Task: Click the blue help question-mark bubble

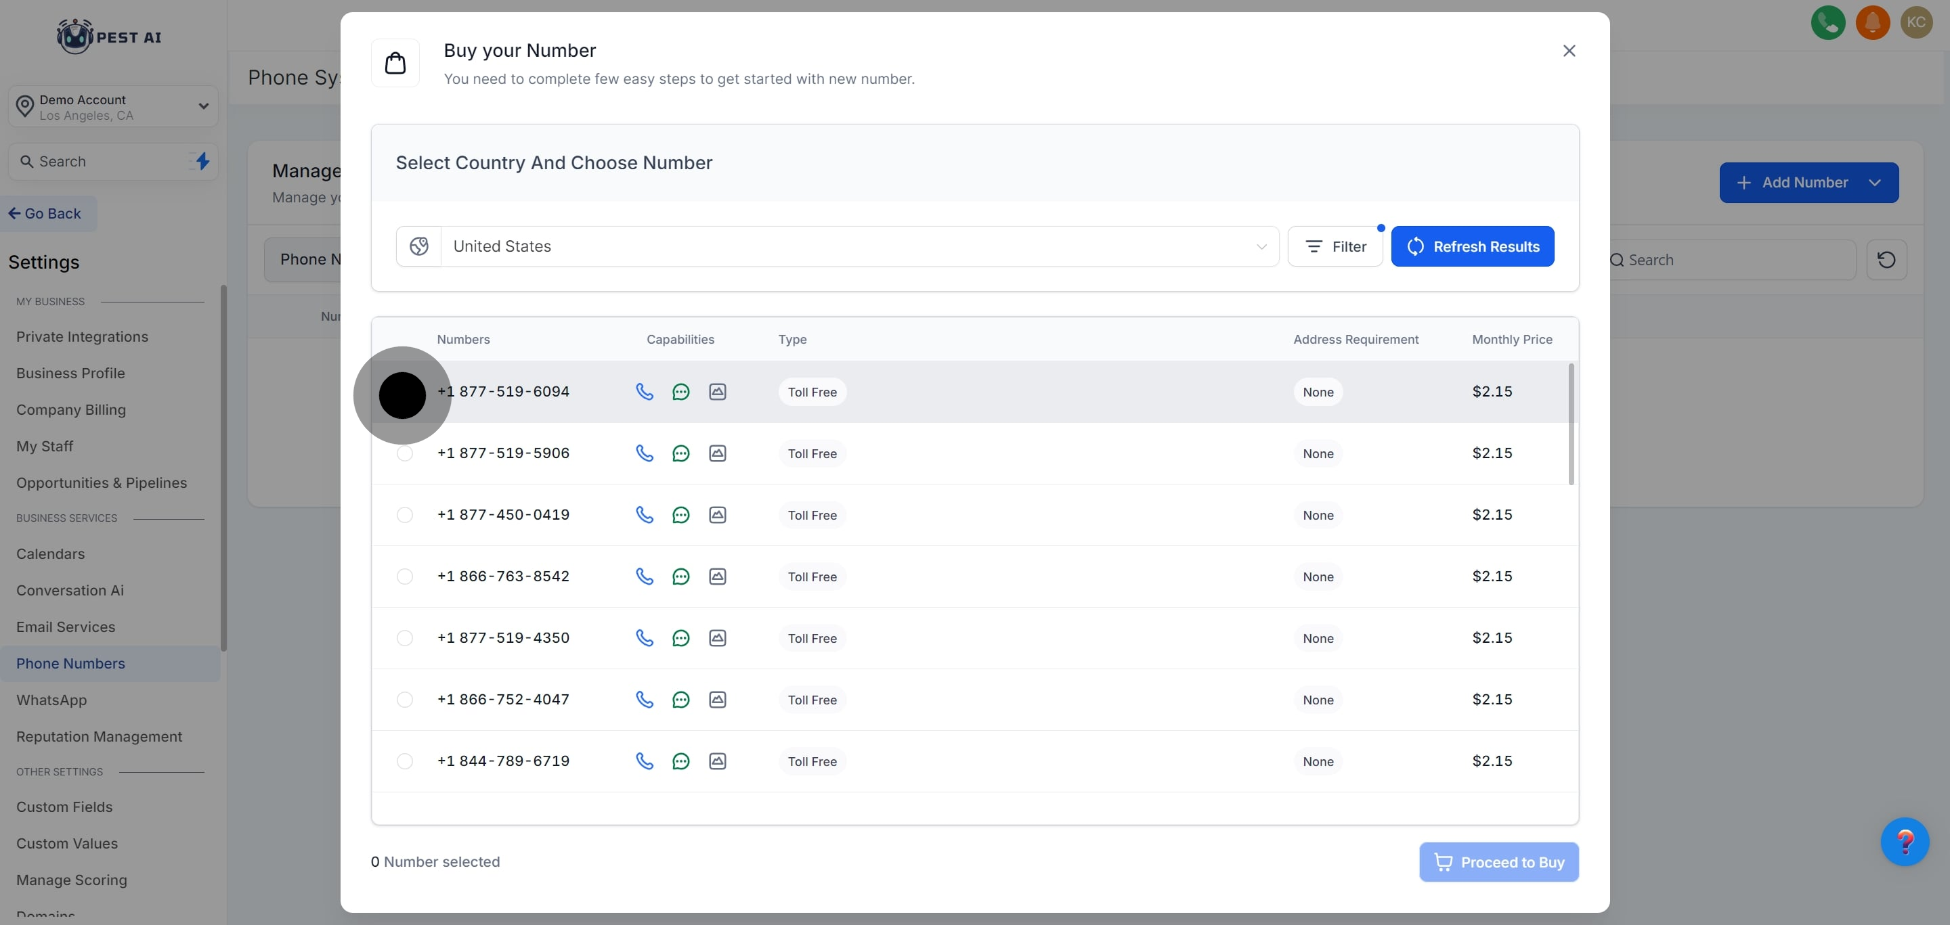Action: 1904,841
